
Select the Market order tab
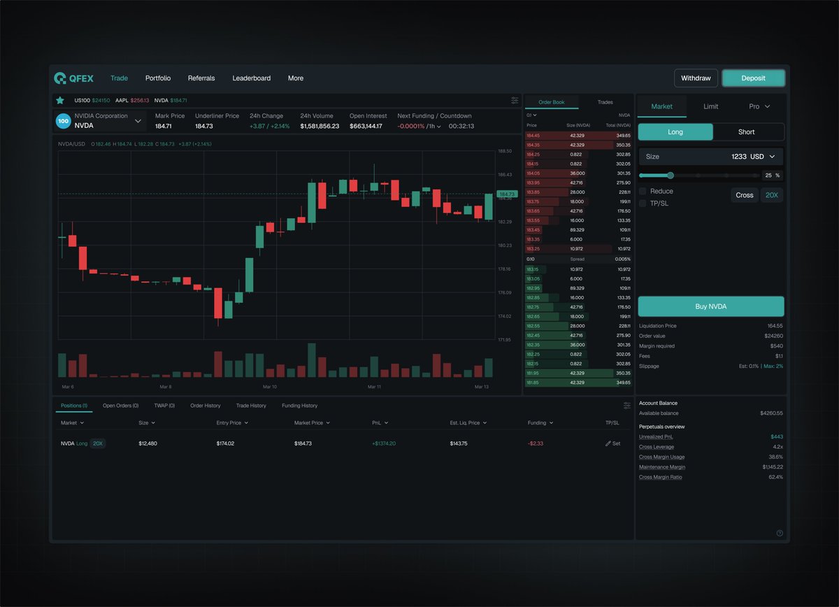click(661, 106)
